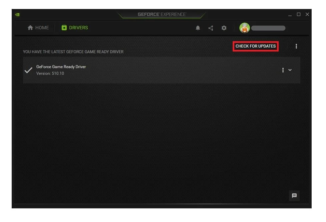Click the share icon
Viewport: 326px width, 222px height.
(x=211, y=28)
